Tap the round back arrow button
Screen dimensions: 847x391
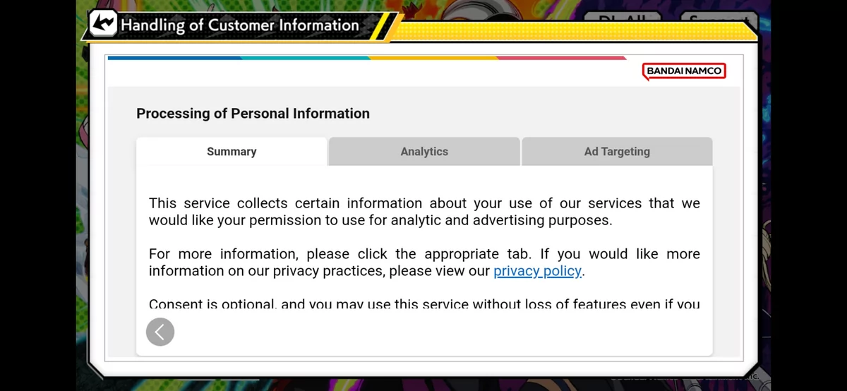click(160, 332)
